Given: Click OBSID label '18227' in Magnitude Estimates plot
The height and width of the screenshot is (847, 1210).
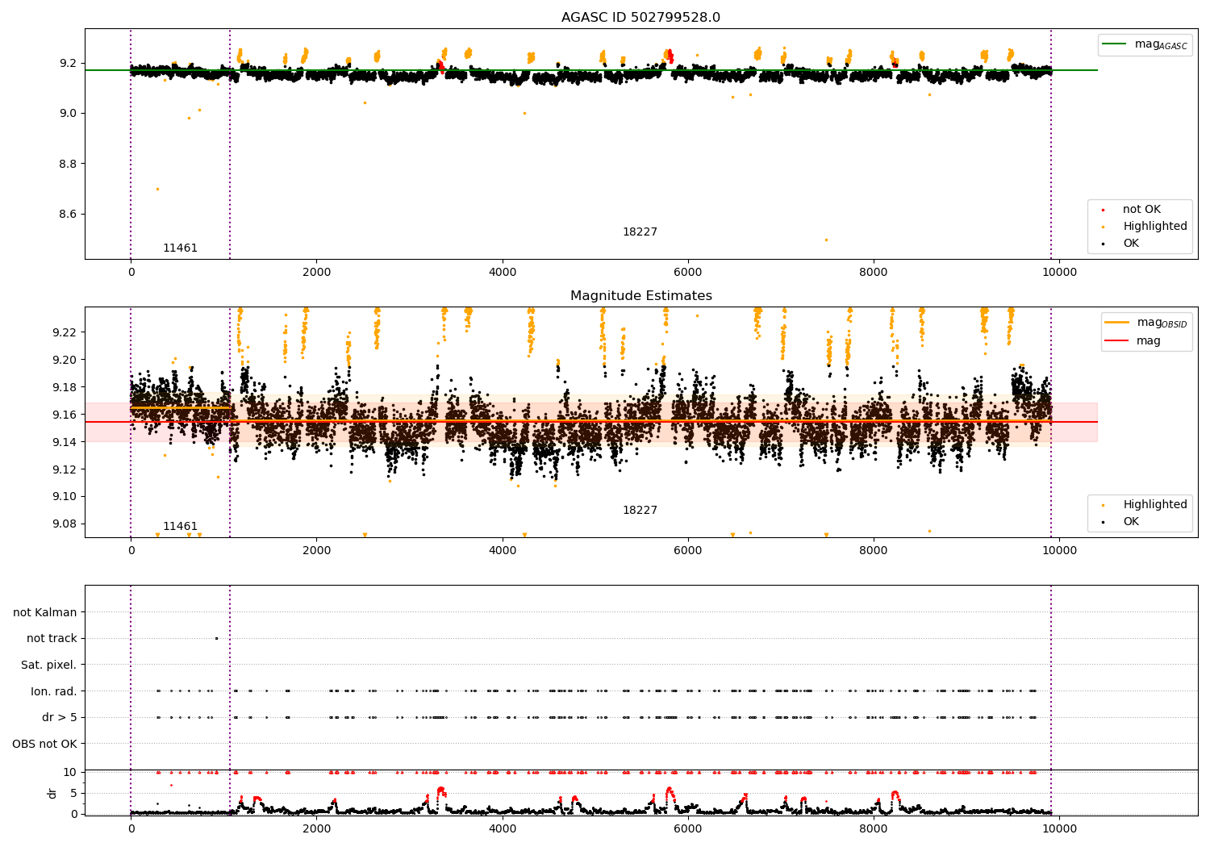Looking at the screenshot, I should 640,511.
